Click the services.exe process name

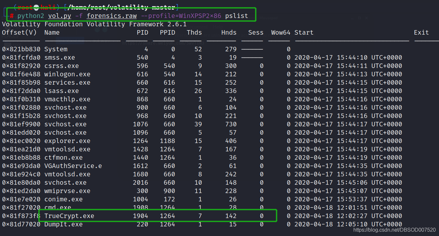[x=67, y=82]
